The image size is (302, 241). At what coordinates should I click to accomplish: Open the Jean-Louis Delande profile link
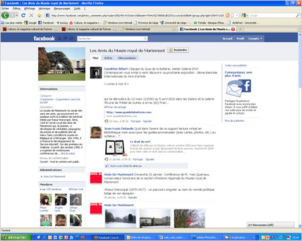click(119, 129)
